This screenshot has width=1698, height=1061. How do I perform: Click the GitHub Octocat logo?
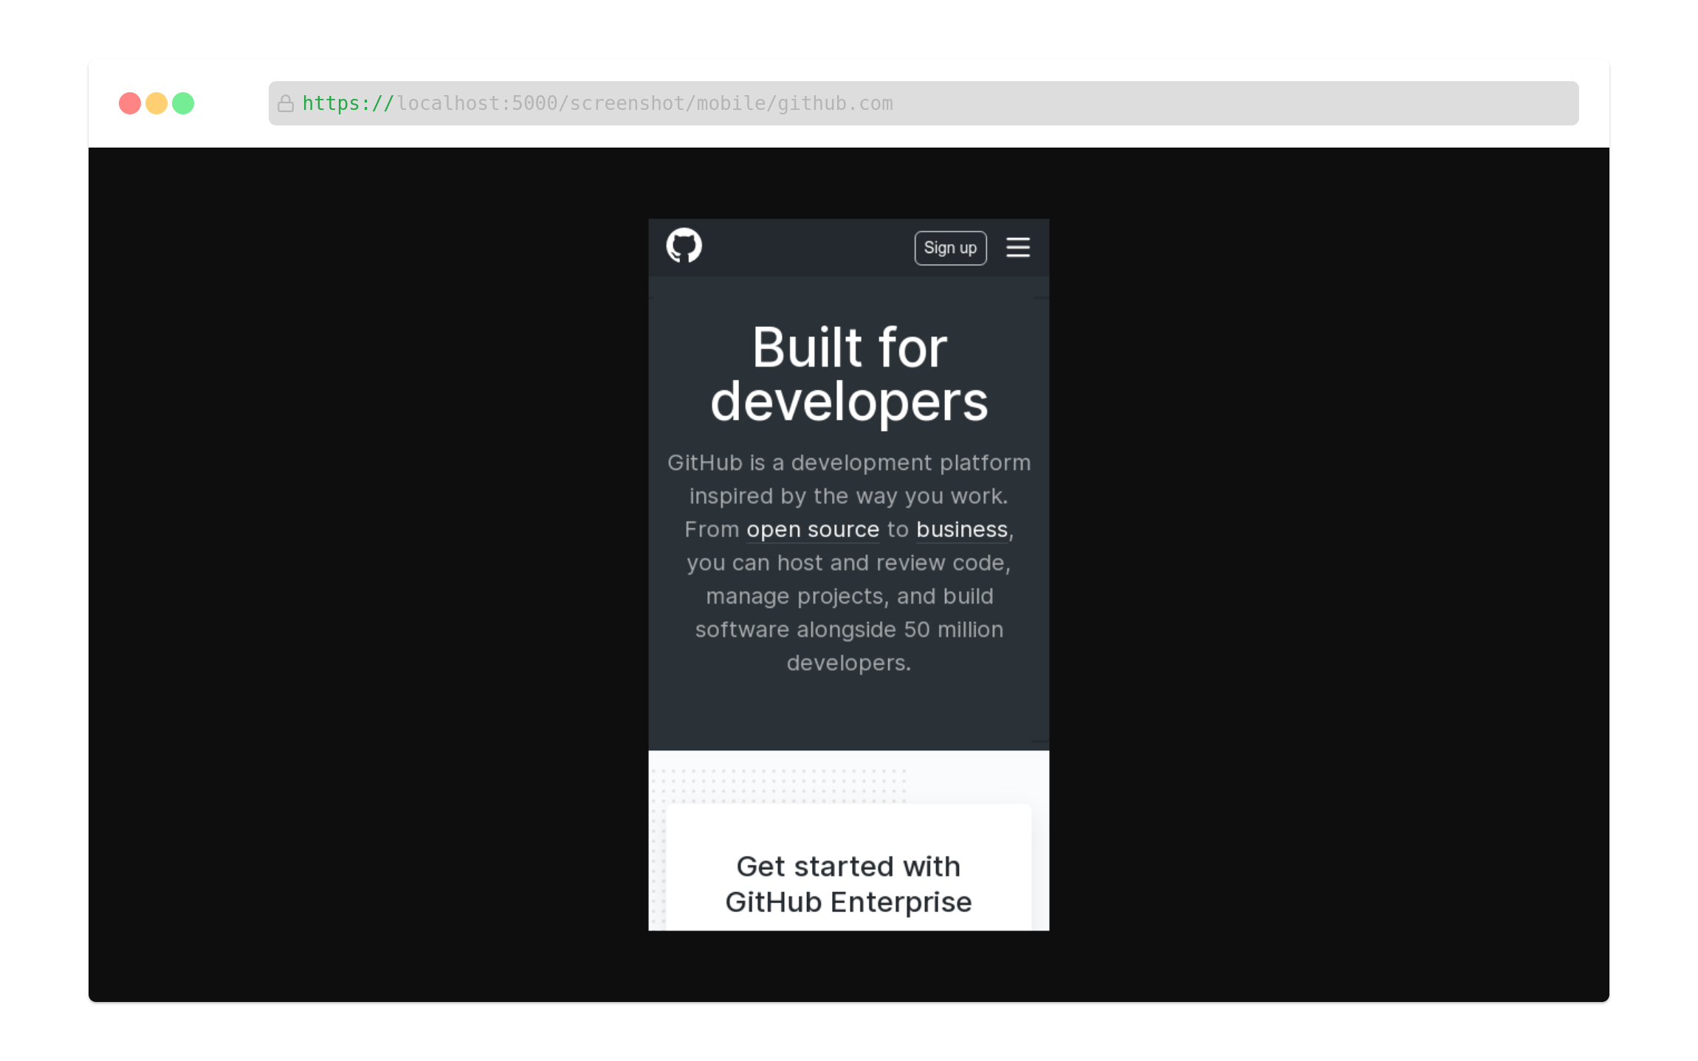click(684, 246)
